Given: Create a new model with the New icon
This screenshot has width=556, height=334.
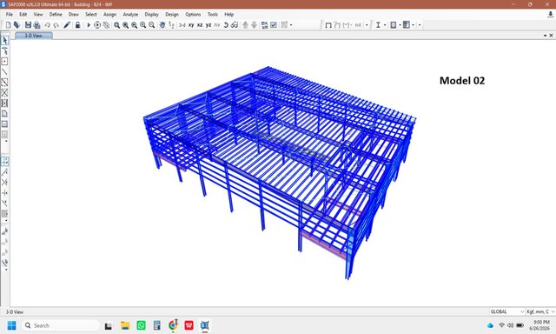Looking at the screenshot, I should click(8, 25).
